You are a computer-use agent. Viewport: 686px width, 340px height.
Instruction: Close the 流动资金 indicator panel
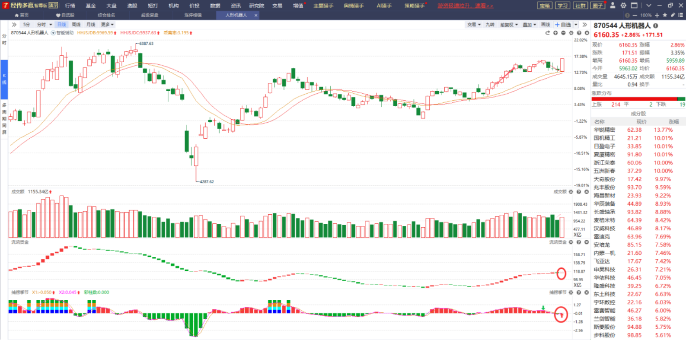[587, 242]
